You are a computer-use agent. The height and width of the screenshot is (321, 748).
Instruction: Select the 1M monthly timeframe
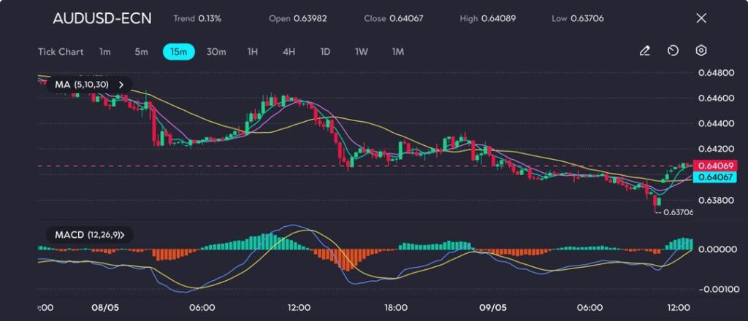398,52
